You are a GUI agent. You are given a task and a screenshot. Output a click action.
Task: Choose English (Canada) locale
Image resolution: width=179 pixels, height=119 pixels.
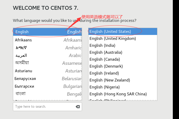(x=123, y=59)
